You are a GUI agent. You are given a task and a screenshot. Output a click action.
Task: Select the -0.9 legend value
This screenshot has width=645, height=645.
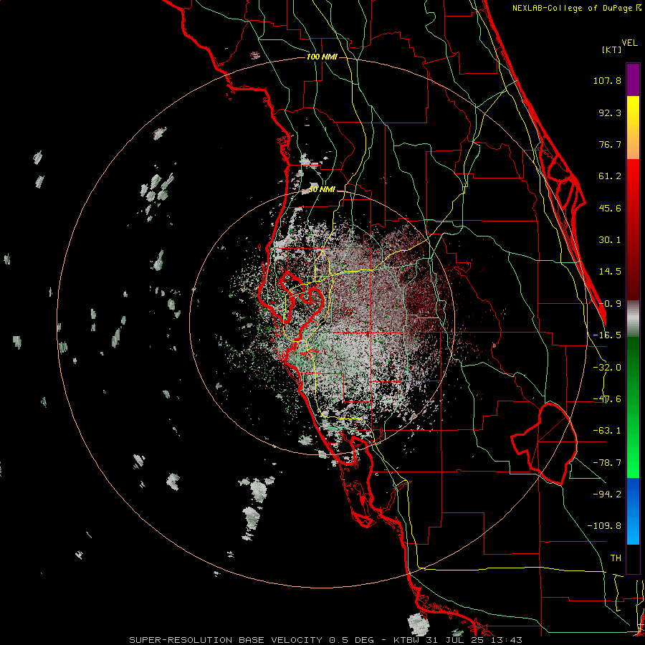pos(610,304)
